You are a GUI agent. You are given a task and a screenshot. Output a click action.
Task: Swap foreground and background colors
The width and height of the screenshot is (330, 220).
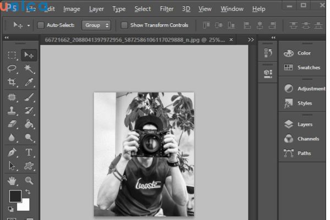click(x=28, y=191)
